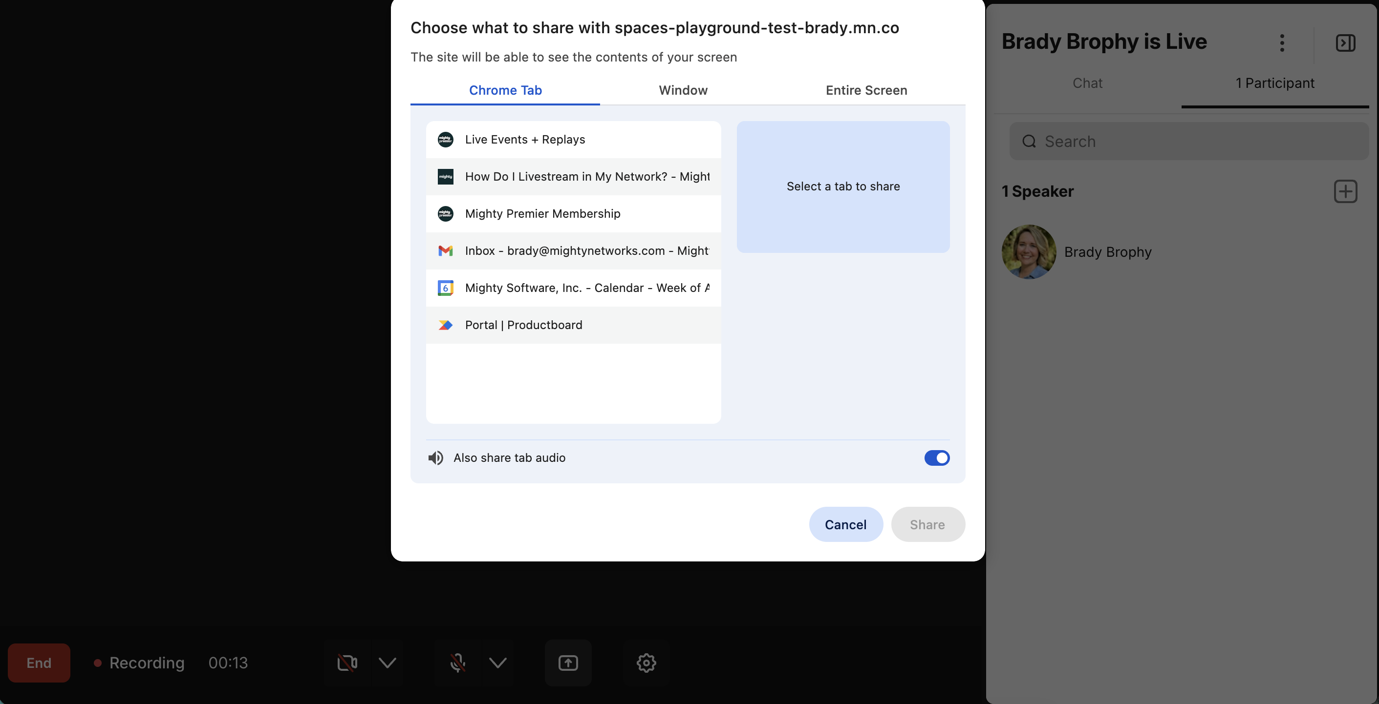Select the Inbox Gmail tab
The image size is (1379, 704).
[573, 251]
